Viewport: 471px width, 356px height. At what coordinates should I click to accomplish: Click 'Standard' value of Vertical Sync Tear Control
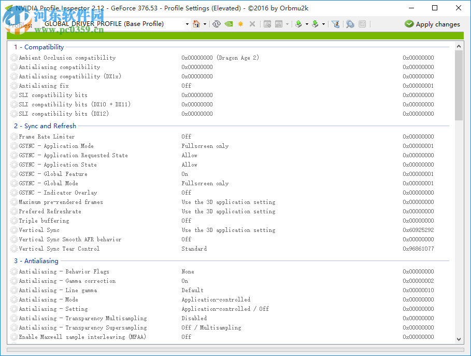[194, 249]
